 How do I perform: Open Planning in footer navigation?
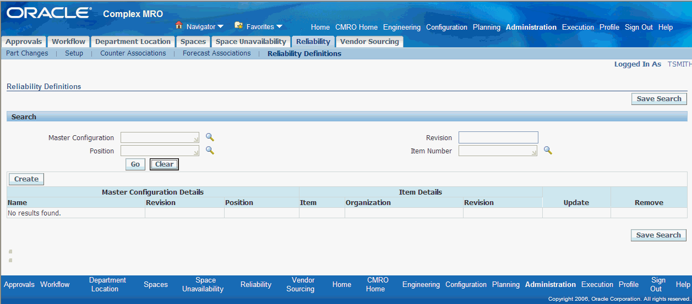click(506, 285)
